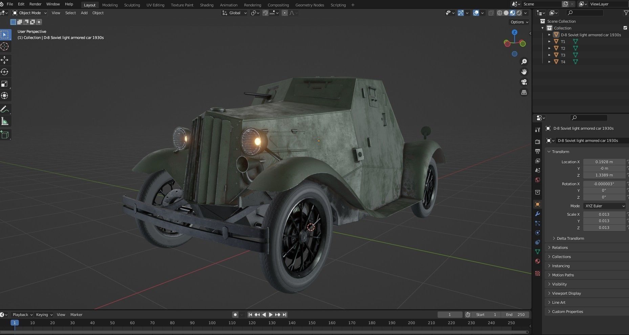The width and height of the screenshot is (629, 335).
Task: Toggle X-ray mode
Action: coord(491,13)
